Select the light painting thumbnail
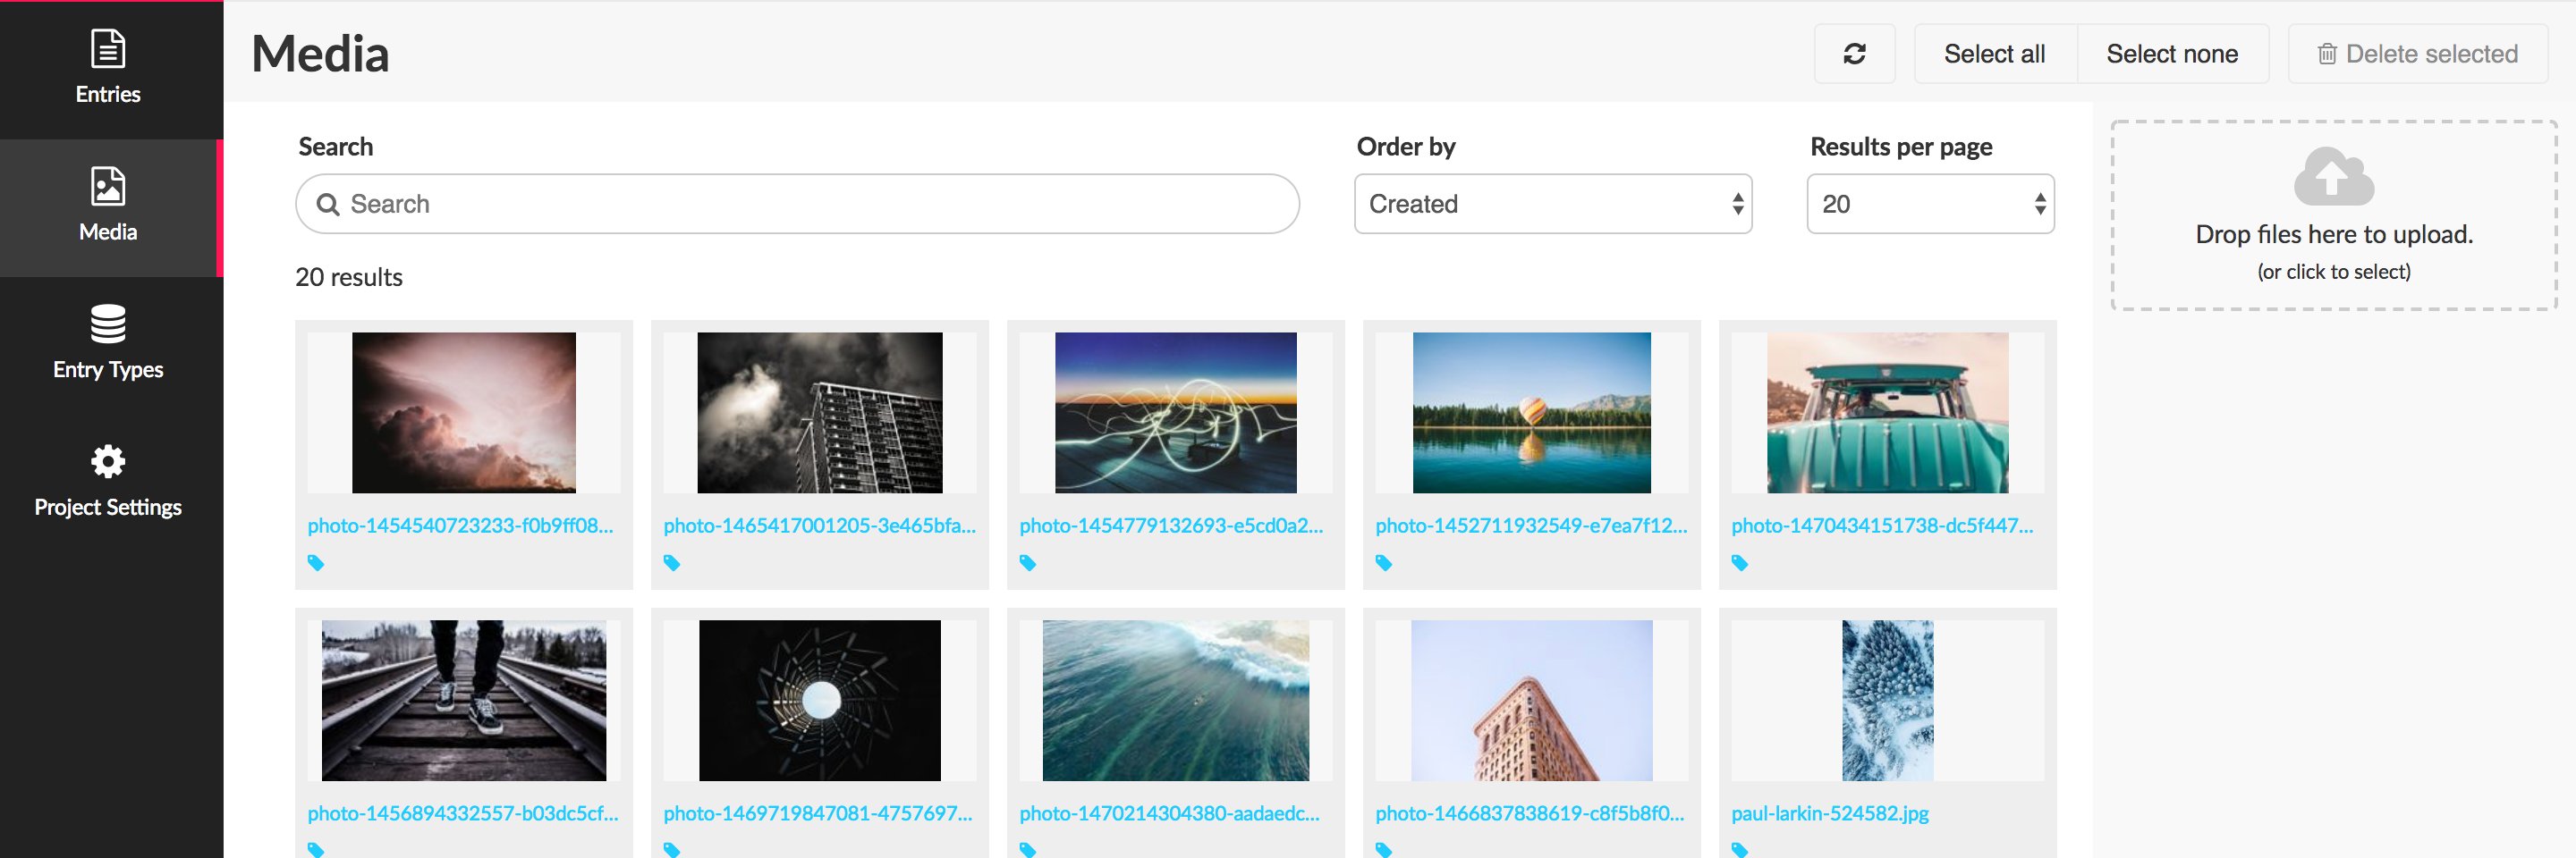The height and width of the screenshot is (858, 2576). pyautogui.click(x=1176, y=413)
